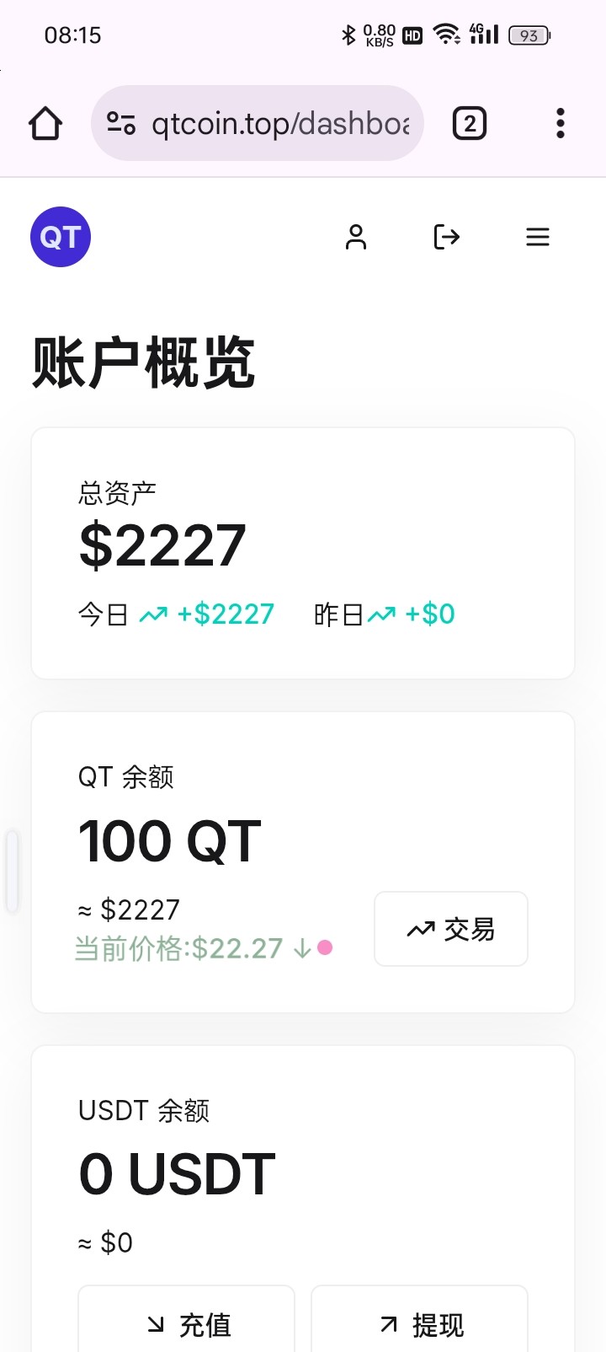The height and width of the screenshot is (1352, 606).
Task: Click the 交易 trade button
Action: pyautogui.click(x=451, y=929)
